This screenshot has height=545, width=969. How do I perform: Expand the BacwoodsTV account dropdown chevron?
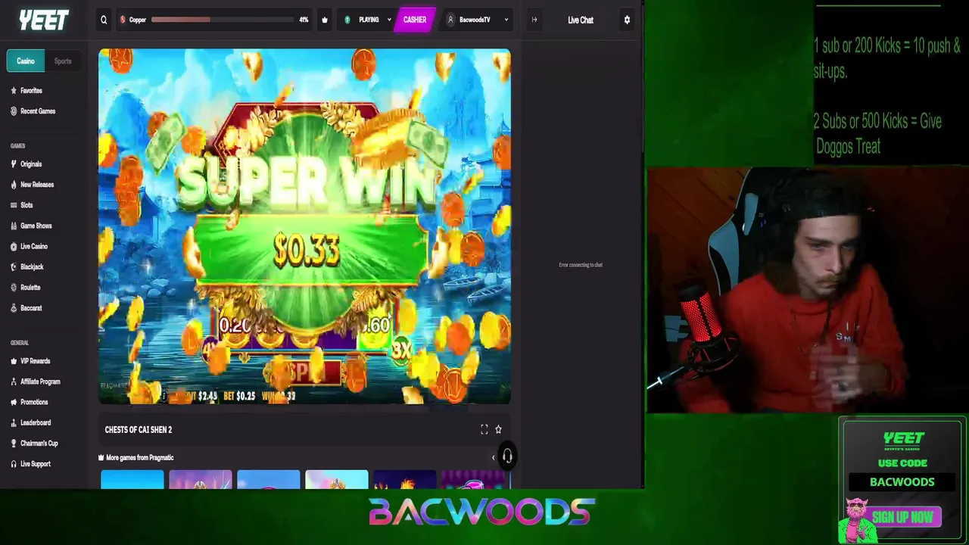point(506,20)
